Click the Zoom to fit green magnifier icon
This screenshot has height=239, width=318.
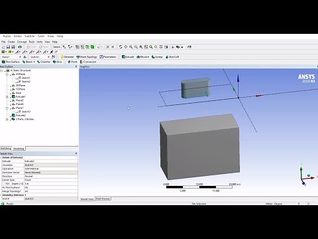click(x=151, y=47)
